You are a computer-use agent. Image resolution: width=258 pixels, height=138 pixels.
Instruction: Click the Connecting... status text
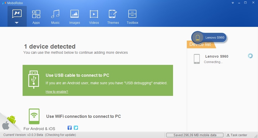coord(213,62)
